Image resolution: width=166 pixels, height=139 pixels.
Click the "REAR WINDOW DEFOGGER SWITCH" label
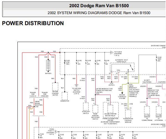coord(95,116)
